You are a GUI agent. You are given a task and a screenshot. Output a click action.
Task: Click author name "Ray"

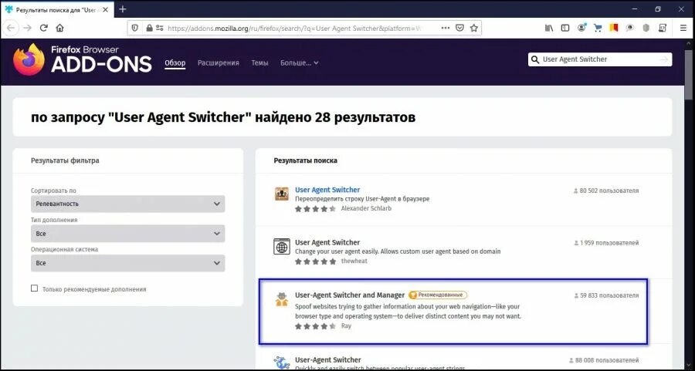(346, 325)
